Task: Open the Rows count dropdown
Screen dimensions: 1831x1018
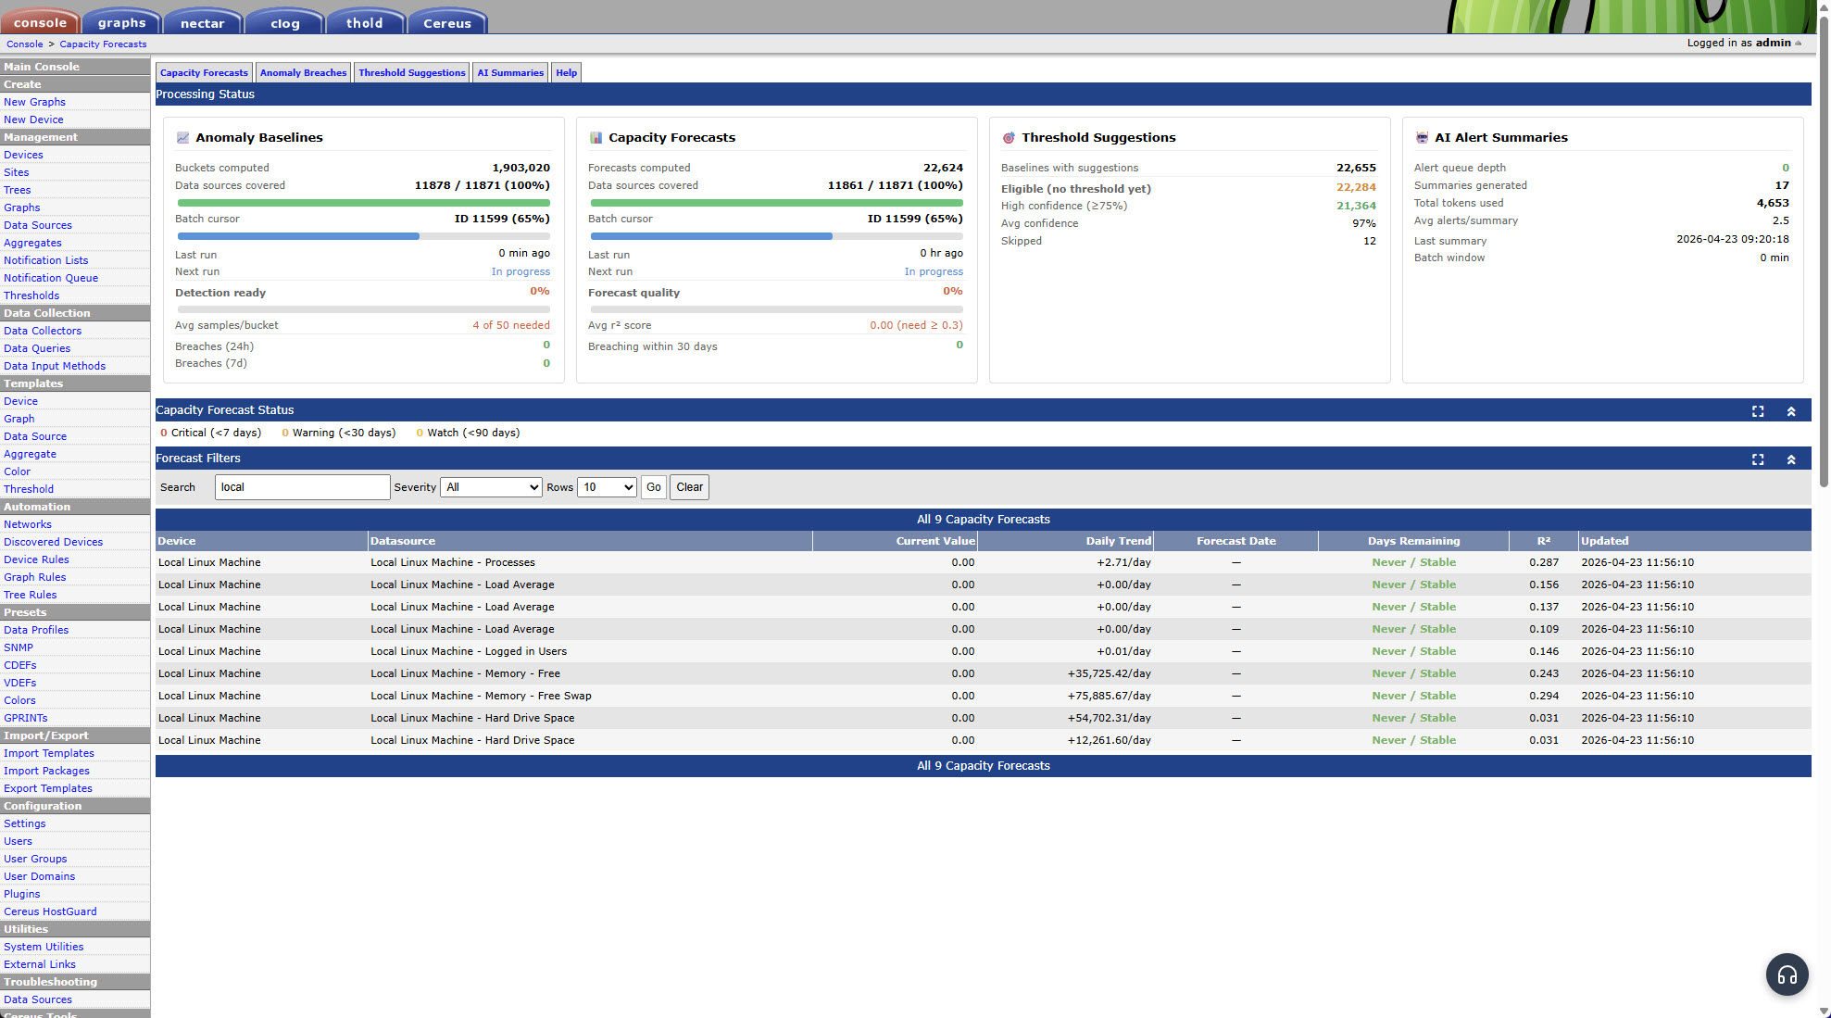Action: click(607, 487)
